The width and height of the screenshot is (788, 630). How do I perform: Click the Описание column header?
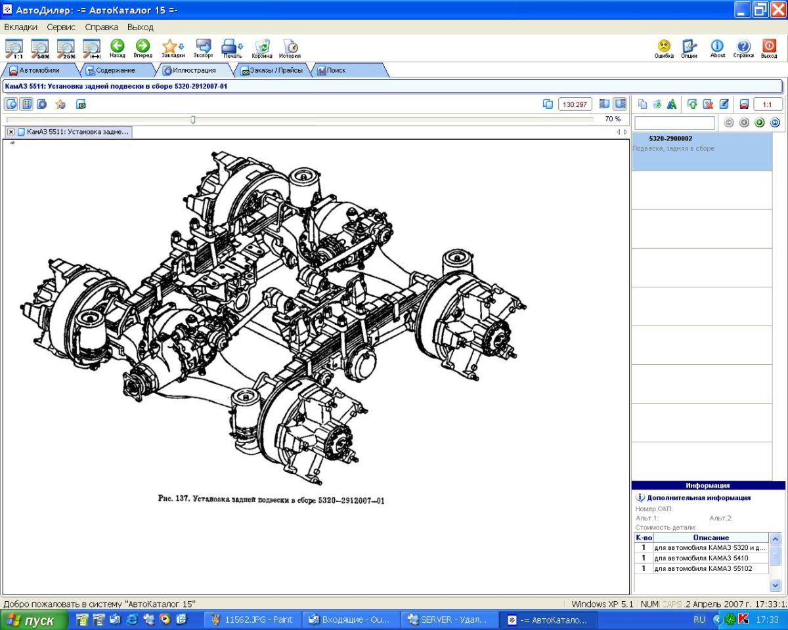click(x=711, y=537)
